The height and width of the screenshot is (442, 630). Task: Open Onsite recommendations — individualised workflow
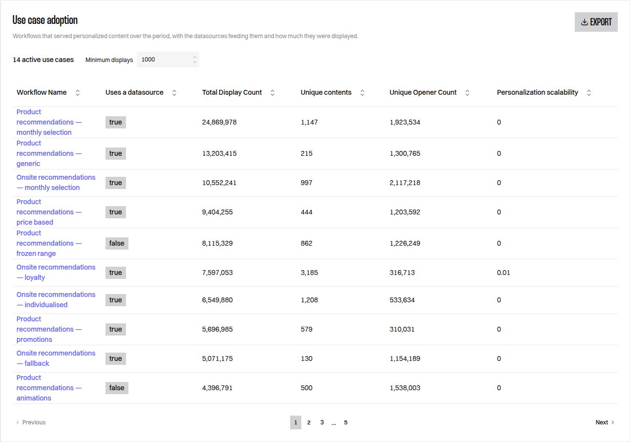pyautogui.click(x=56, y=300)
